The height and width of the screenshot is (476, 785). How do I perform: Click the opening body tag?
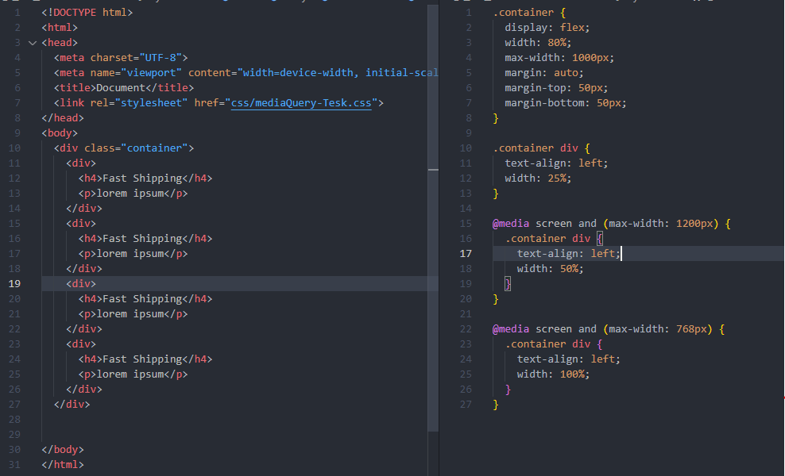pos(60,133)
